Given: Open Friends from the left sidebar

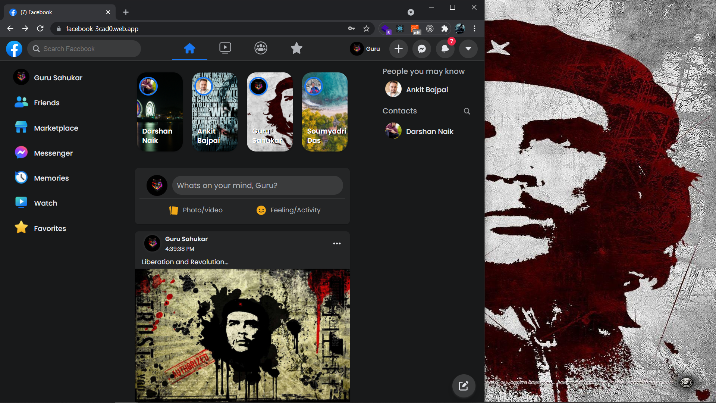Looking at the screenshot, I should [x=37, y=103].
